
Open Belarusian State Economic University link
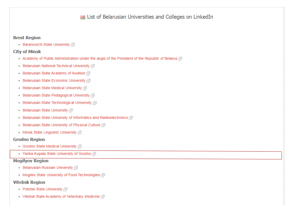coord(54,81)
